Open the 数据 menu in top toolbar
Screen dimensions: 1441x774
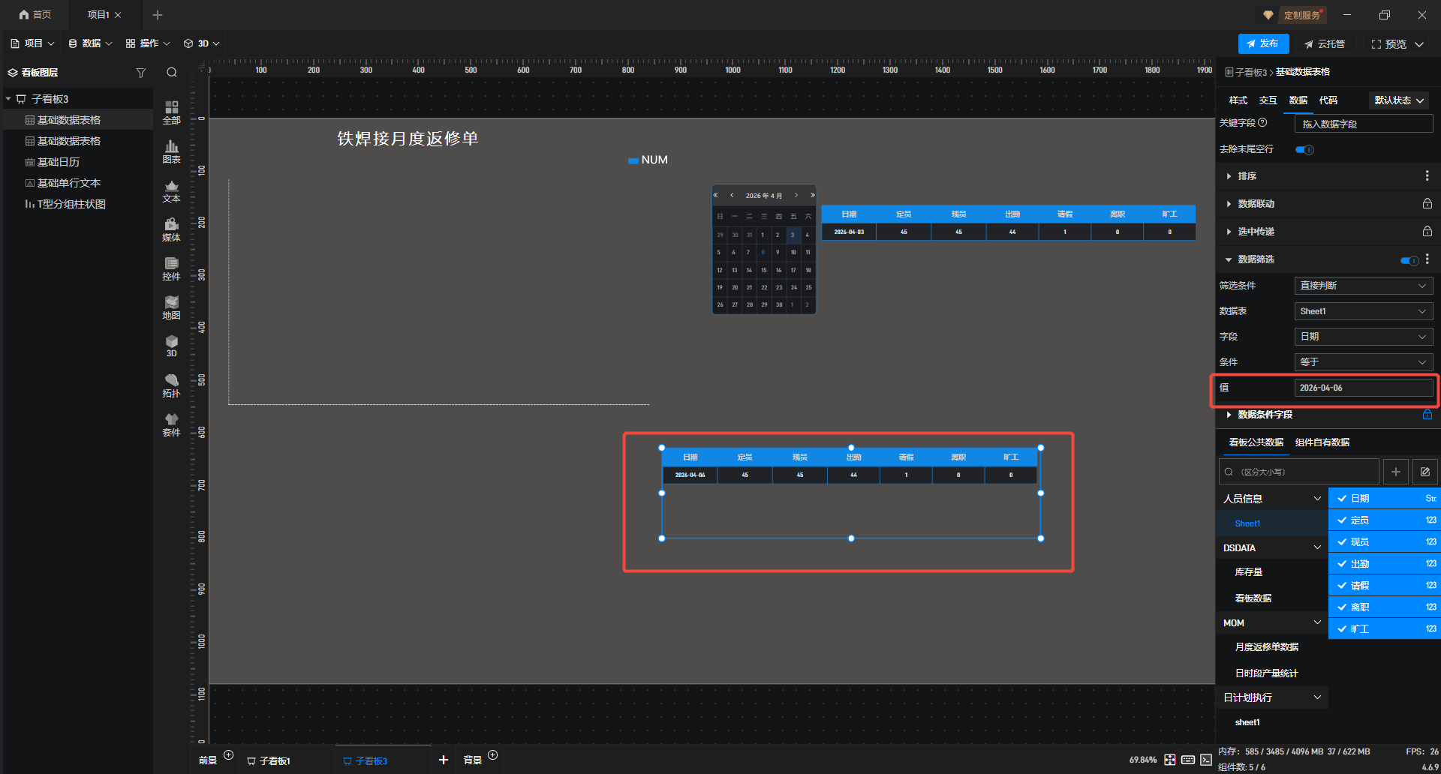[x=90, y=43]
